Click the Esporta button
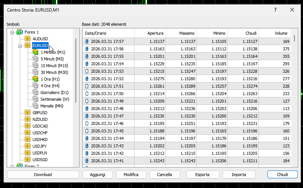 (x=203, y=175)
